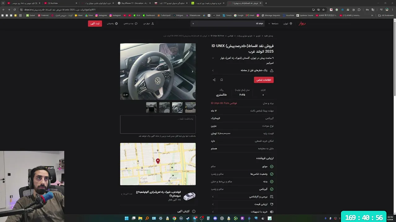Click the 'ID Unyx 06' breadcrumb link
Screen dimensions: 396x222
coord(217,36)
